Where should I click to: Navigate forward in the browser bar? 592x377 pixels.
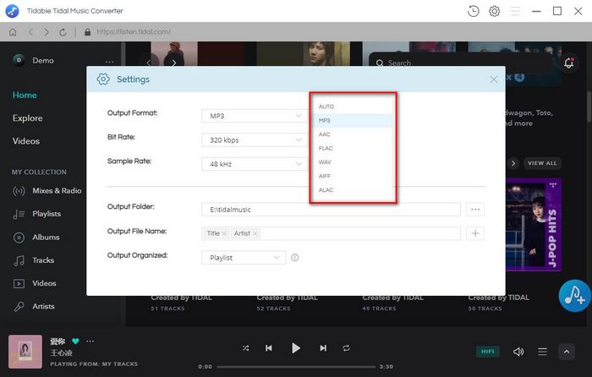[x=47, y=32]
